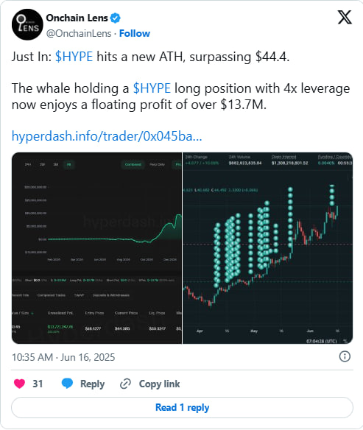The width and height of the screenshot is (363, 430).
Task: Open the 10:35 AM Jun 16 timestamp
Action: (63, 357)
